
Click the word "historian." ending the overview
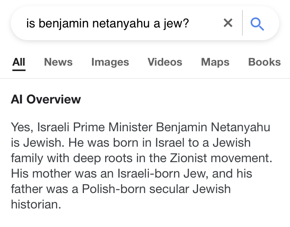pos(36,205)
